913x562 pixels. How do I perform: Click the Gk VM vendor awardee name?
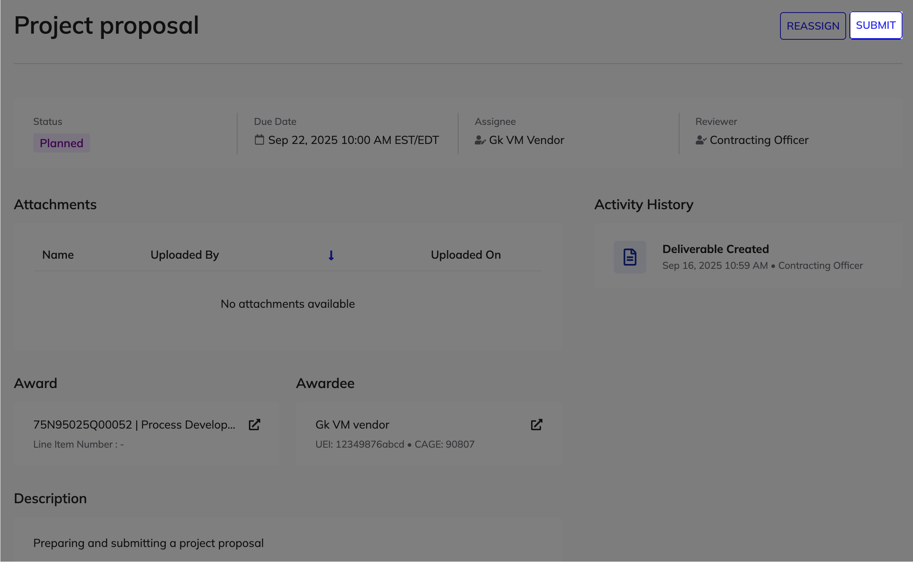352,425
